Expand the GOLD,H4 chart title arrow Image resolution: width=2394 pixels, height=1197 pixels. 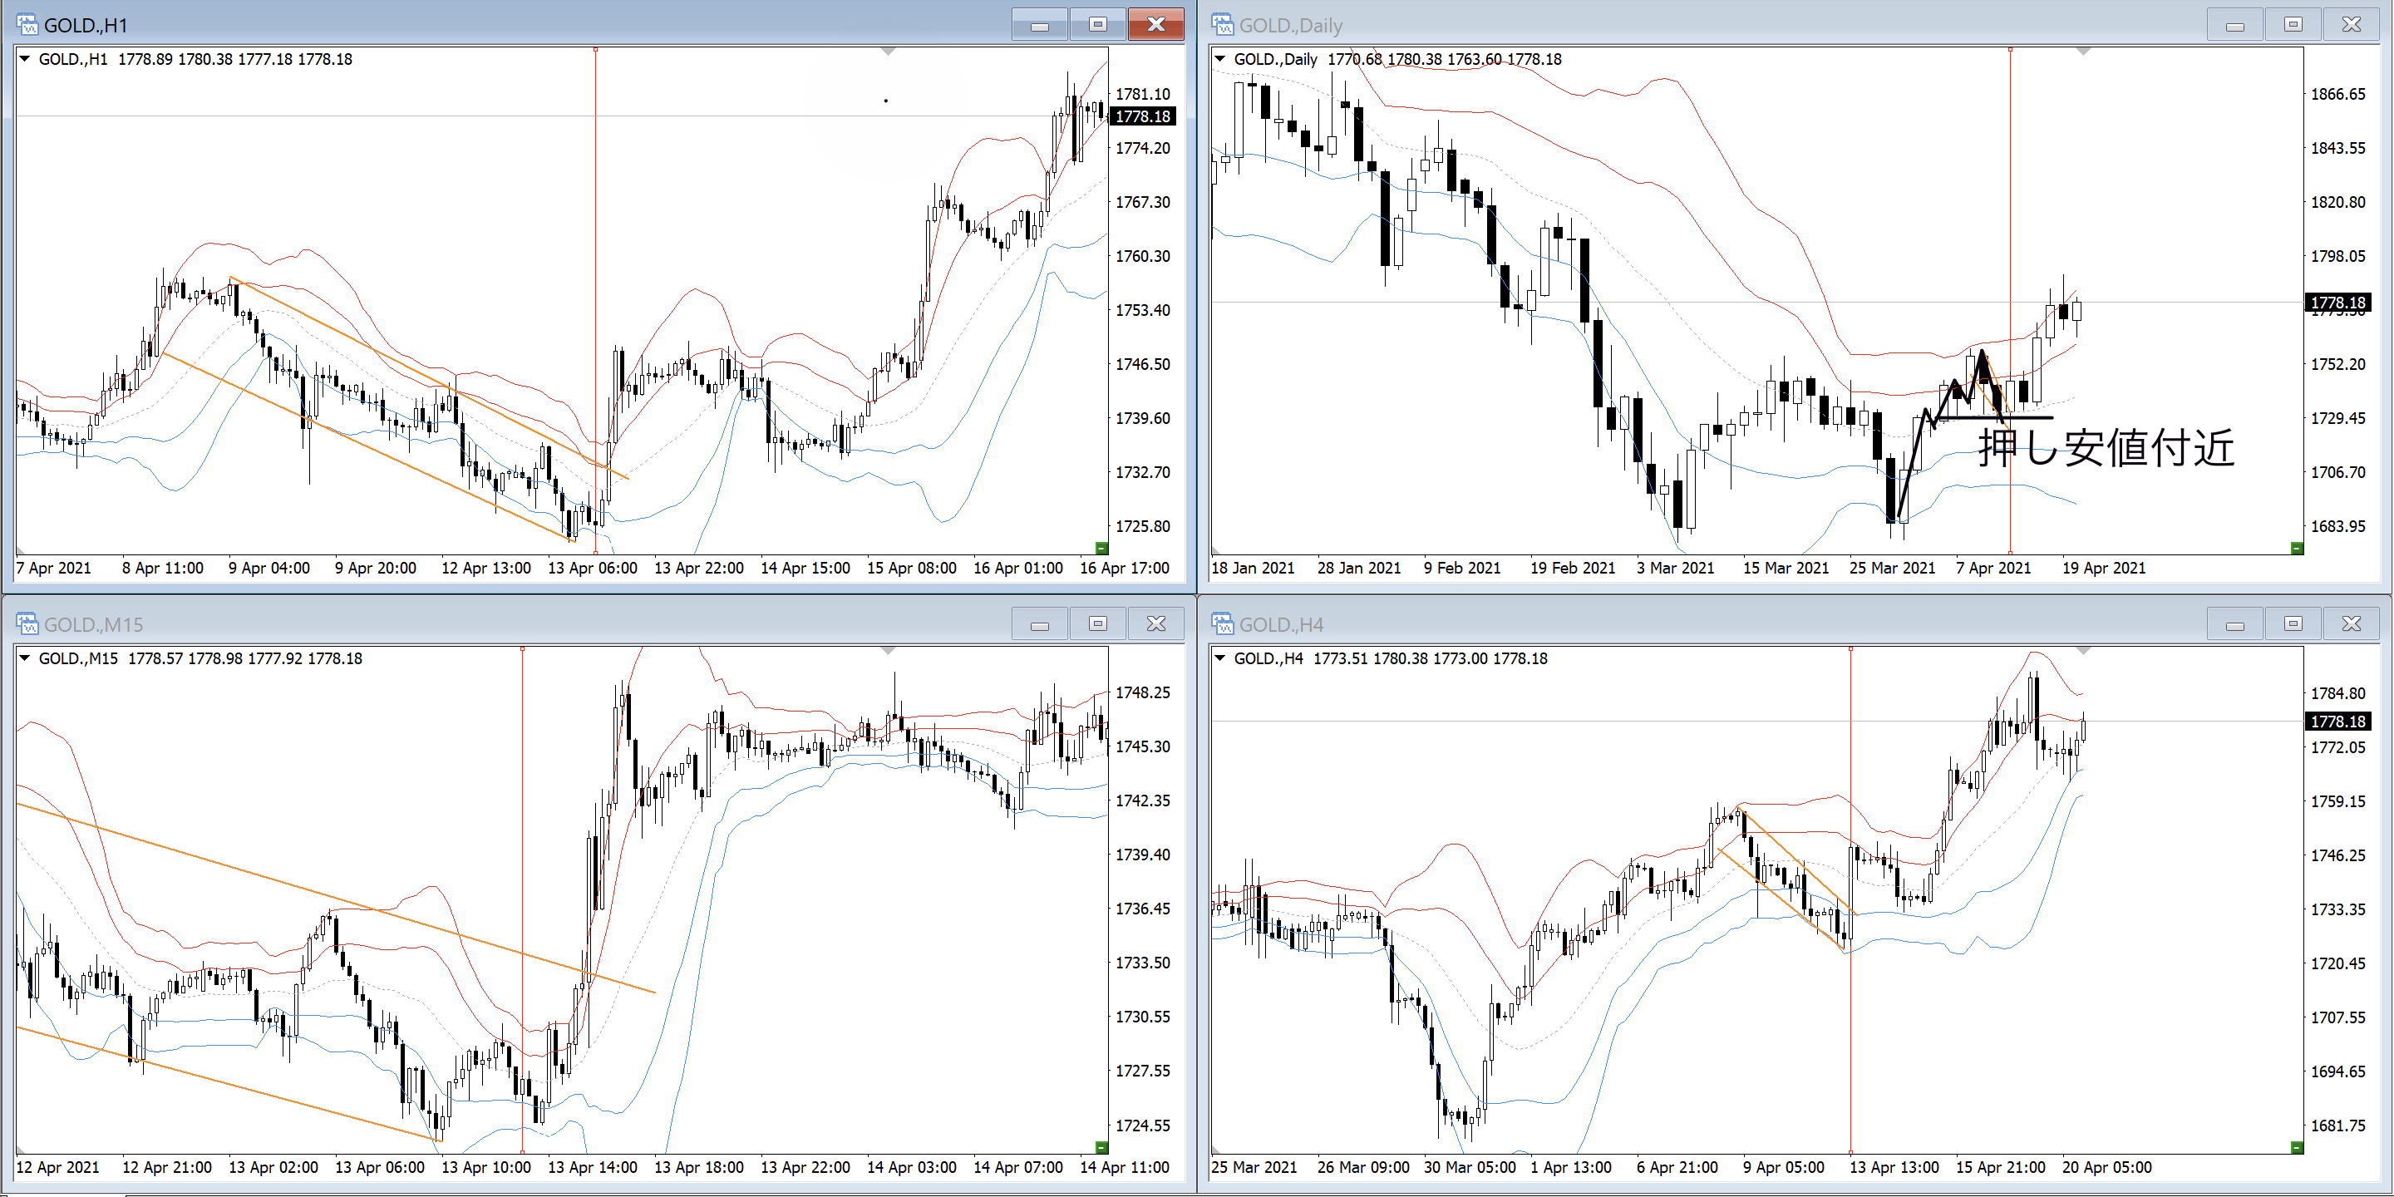pos(1220,658)
